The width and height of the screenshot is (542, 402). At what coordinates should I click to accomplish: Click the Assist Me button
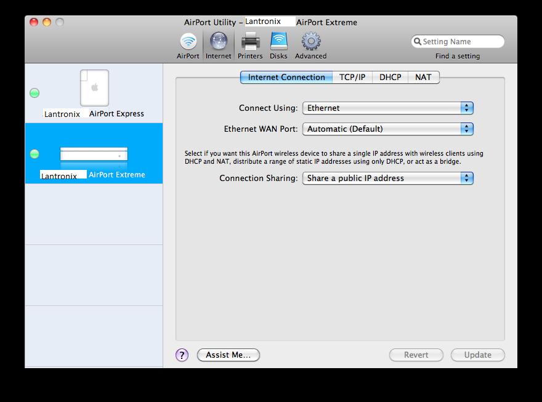pos(228,355)
